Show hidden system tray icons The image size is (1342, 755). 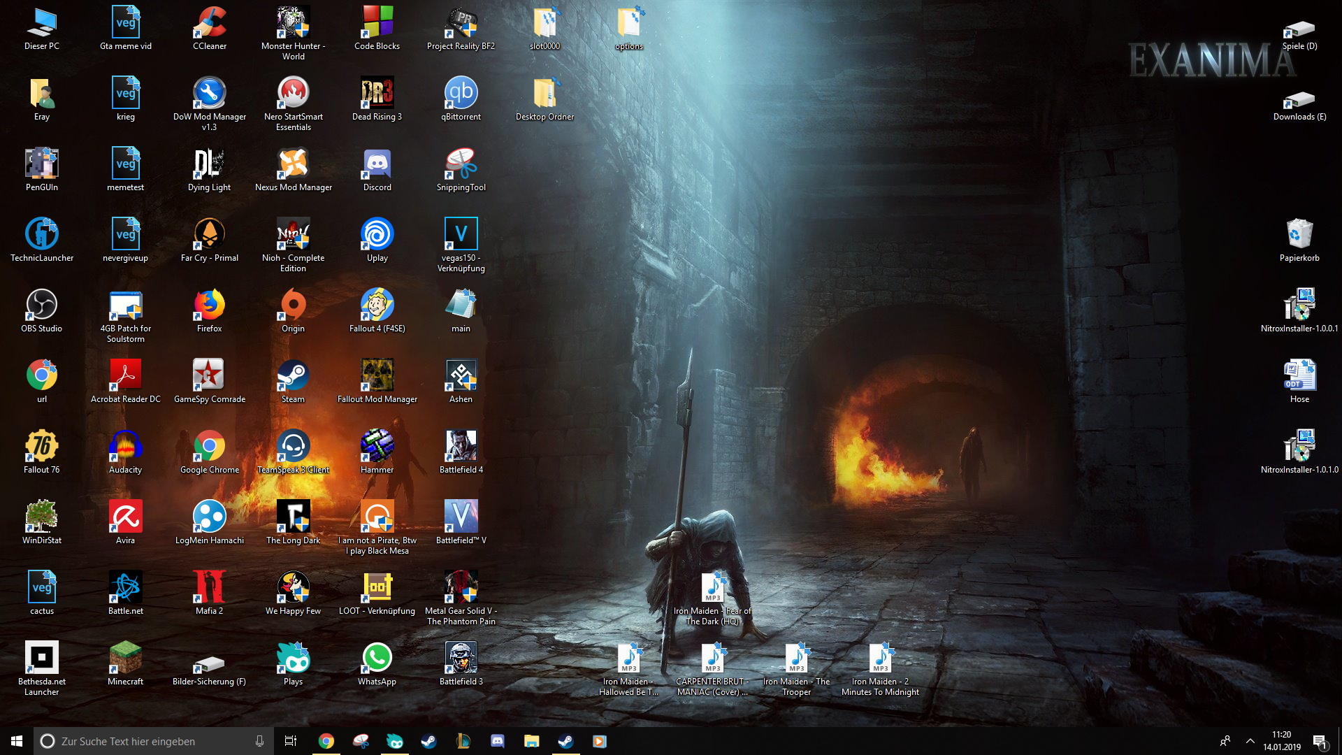[x=1250, y=741]
